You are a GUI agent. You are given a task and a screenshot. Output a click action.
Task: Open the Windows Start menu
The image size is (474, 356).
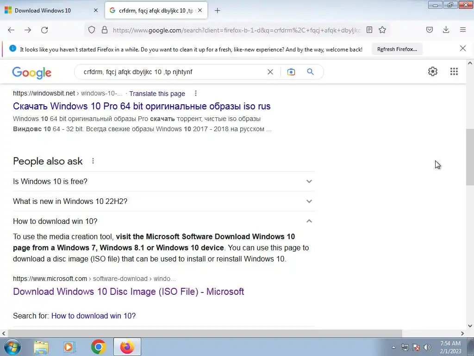[12, 347]
